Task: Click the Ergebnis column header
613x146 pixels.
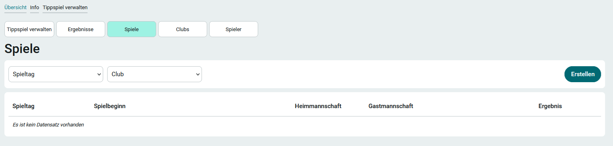Action: [550, 106]
